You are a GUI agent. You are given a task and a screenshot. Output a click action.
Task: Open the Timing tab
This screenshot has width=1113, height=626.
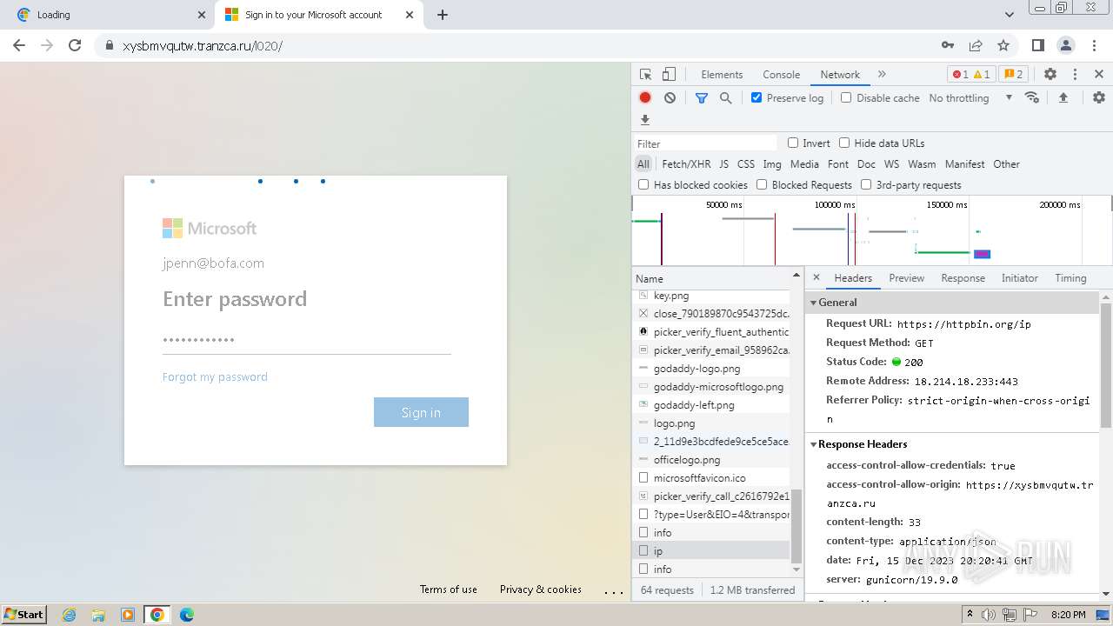point(1070,278)
